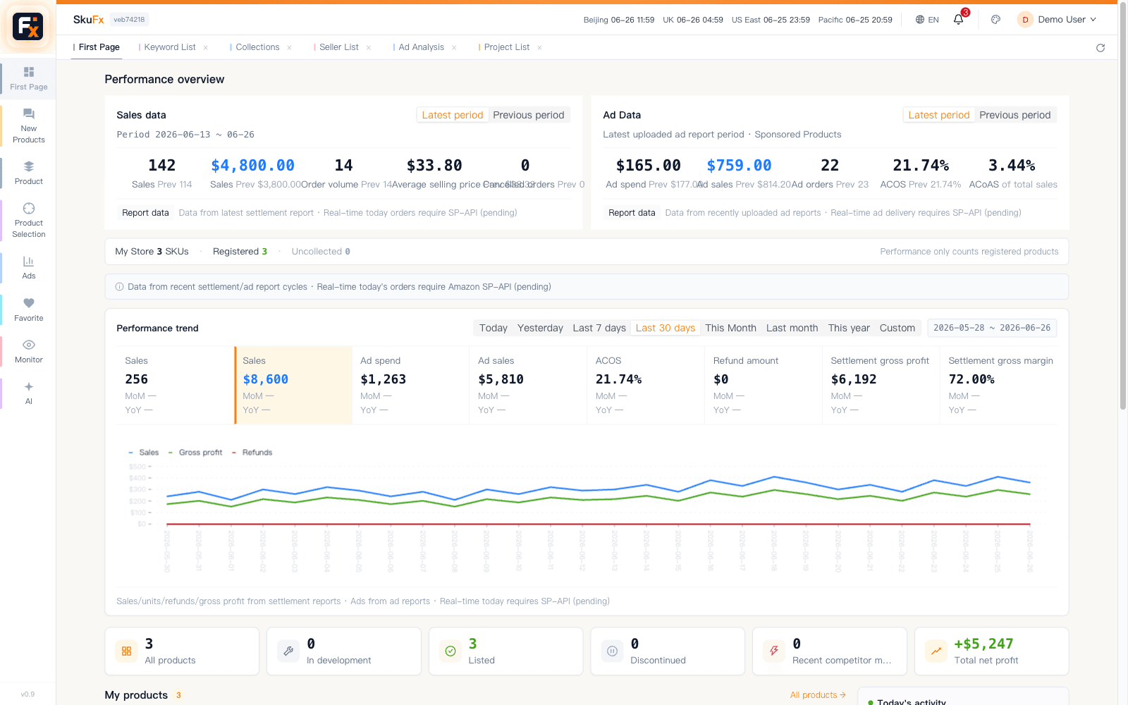Click the In development wrench icon

tap(288, 651)
